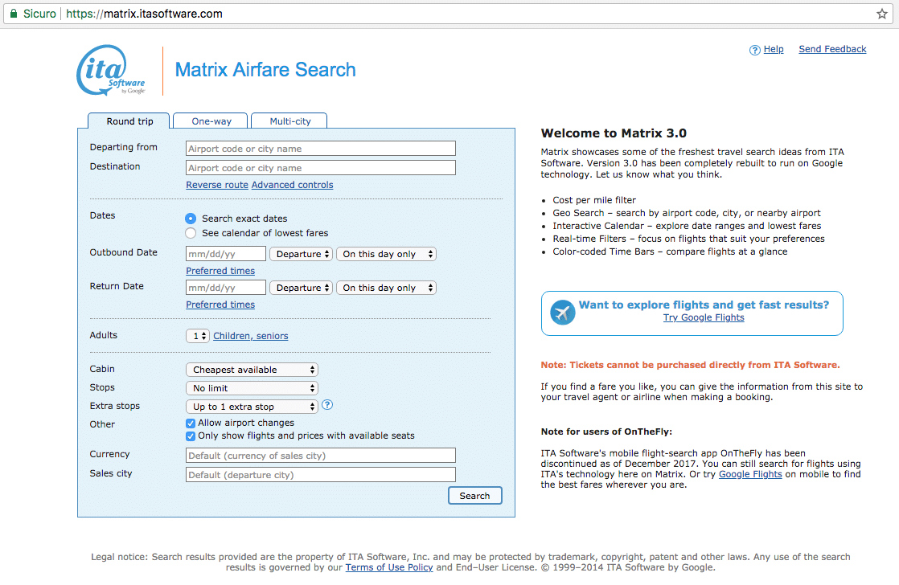This screenshot has height=585, width=899.
Task: Click Preferred times under Outbound Date
Action: click(220, 271)
